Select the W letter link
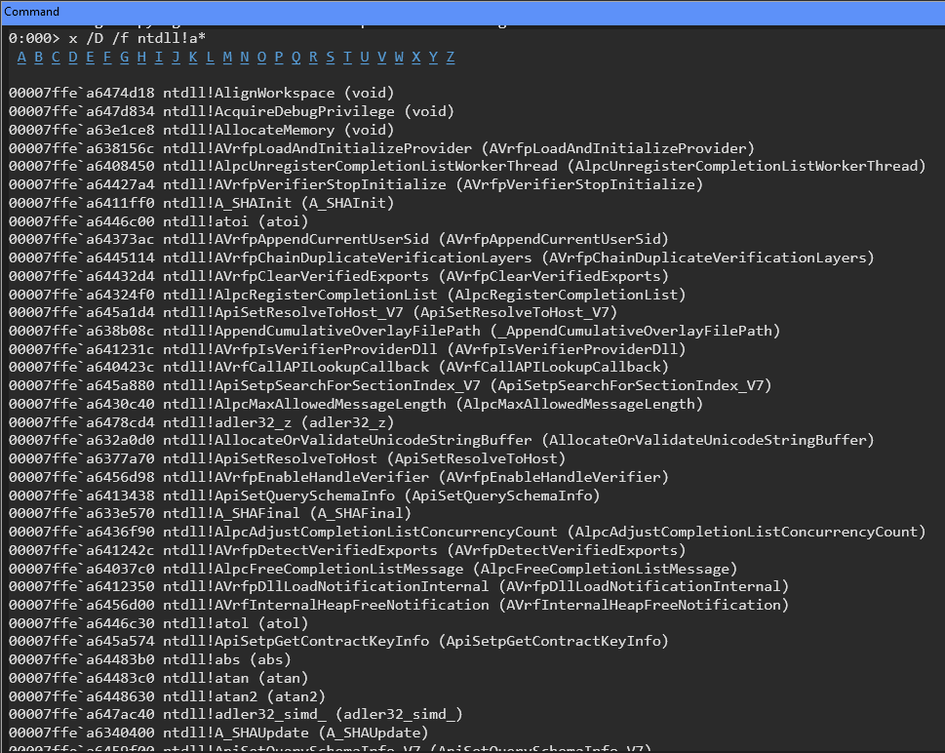Image resolution: width=945 pixels, height=753 pixels. coord(399,57)
